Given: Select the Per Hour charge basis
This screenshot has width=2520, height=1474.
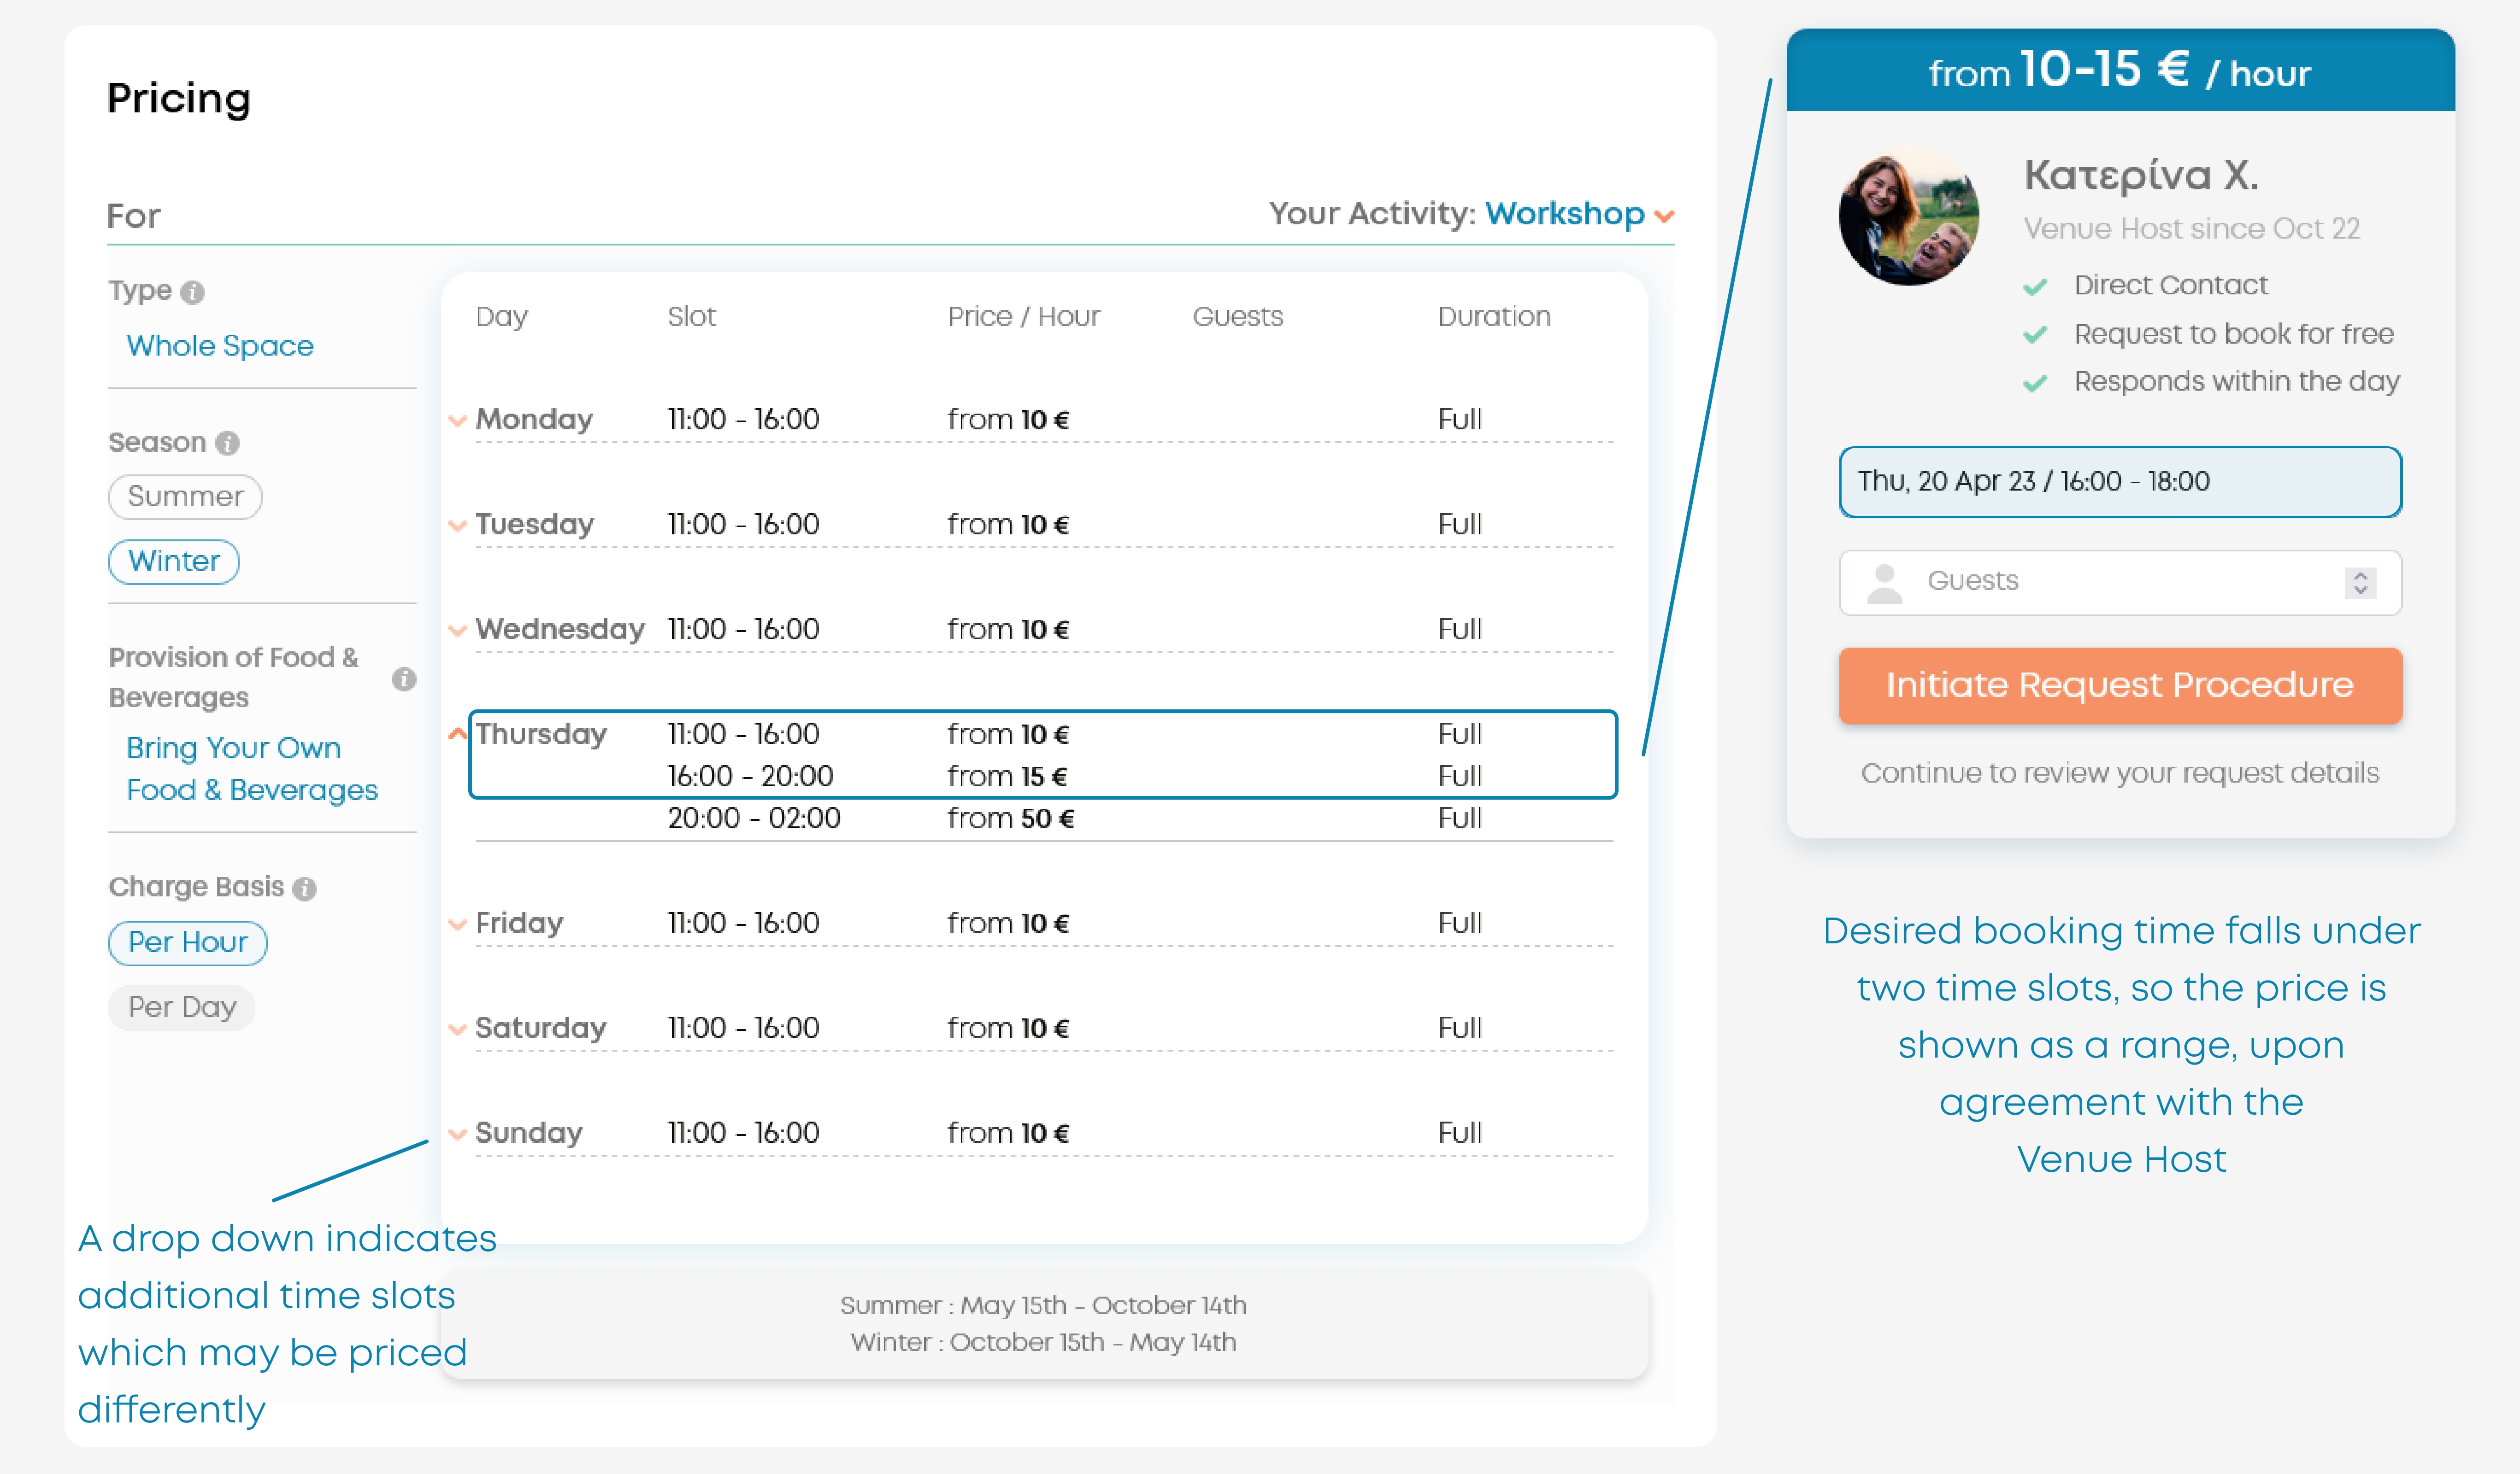Looking at the screenshot, I should [187, 942].
